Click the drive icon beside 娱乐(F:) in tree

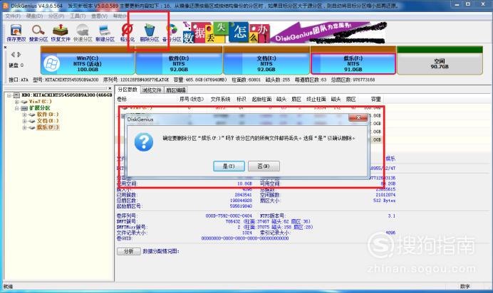[32, 127]
